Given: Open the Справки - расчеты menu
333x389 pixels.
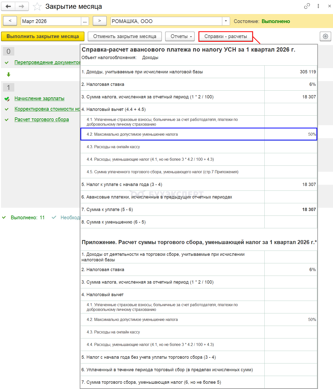Looking at the screenshot, I should [x=226, y=36].
